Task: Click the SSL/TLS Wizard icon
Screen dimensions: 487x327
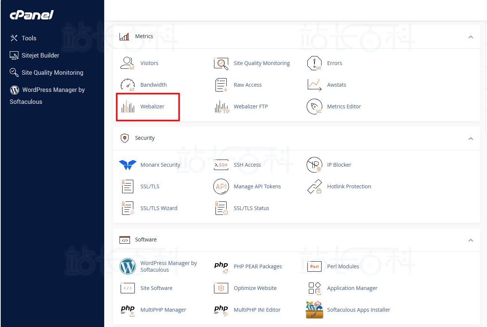Action: [x=127, y=208]
